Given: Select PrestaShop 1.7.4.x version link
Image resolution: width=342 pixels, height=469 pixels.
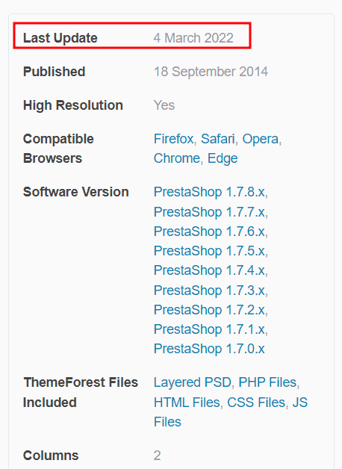Looking at the screenshot, I should coord(209,270).
